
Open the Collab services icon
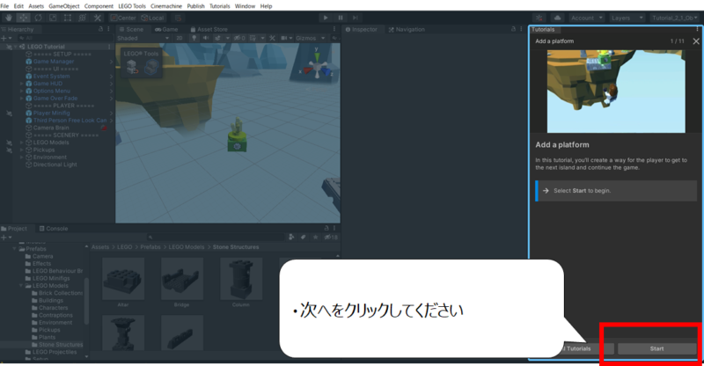point(539,18)
